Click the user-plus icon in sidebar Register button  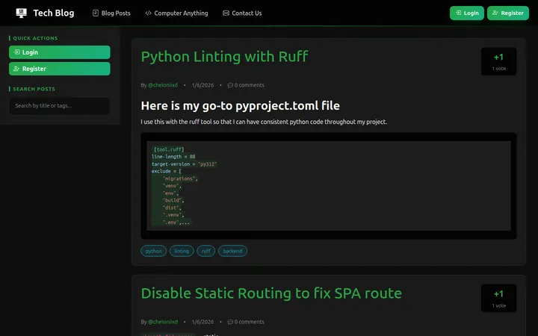pos(16,69)
